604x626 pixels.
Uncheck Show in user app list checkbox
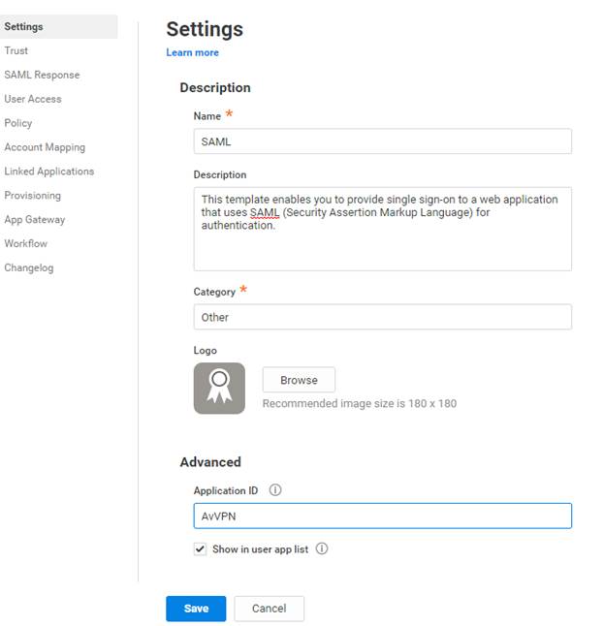tap(201, 549)
